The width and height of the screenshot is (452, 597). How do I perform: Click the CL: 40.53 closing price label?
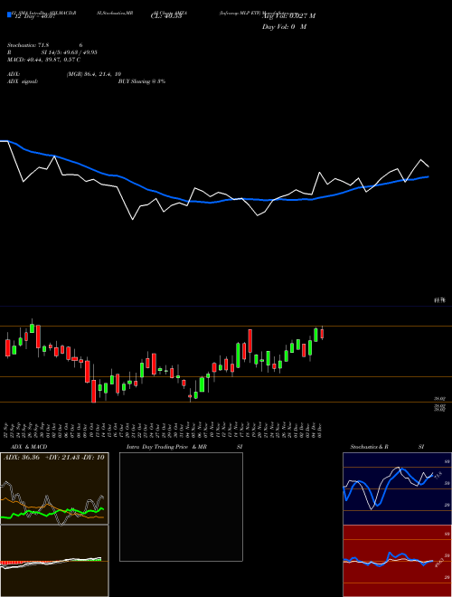pyautogui.click(x=166, y=16)
